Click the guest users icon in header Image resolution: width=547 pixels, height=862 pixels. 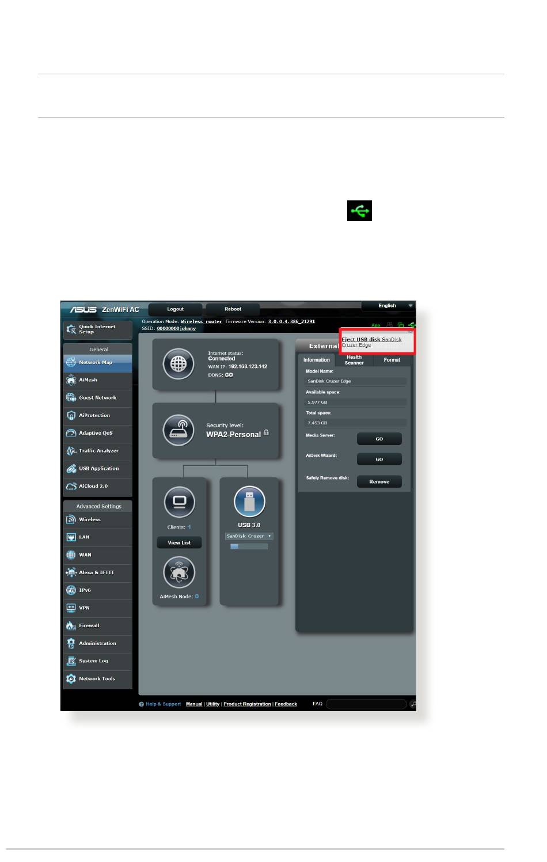click(x=390, y=325)
